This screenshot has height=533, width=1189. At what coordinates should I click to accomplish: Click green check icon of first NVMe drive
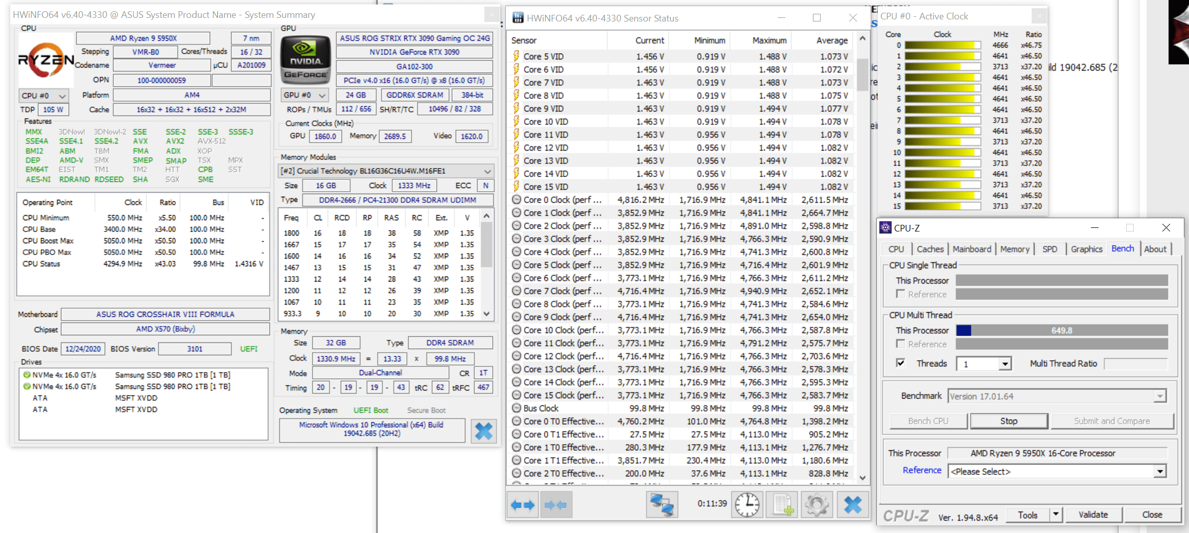(27, 375)
